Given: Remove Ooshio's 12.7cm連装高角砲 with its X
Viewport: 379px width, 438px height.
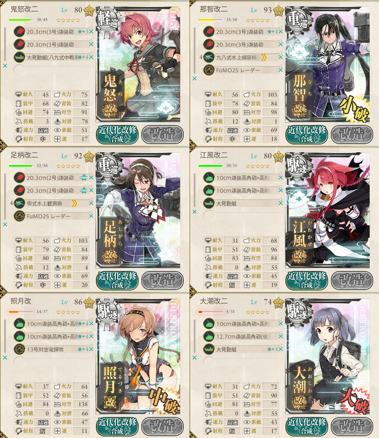Looking at the screenshot, I should pos(281,336).
